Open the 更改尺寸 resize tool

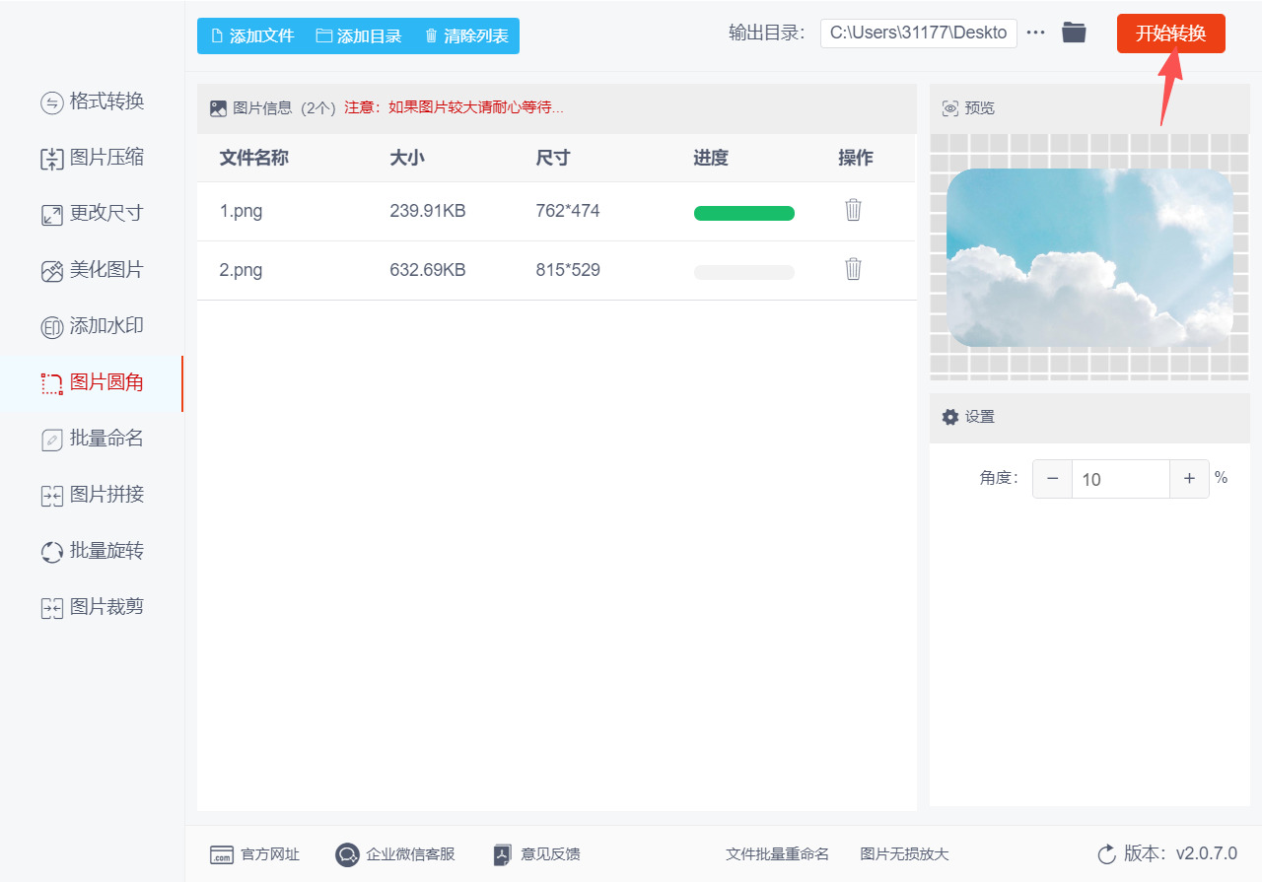(94, 214)
